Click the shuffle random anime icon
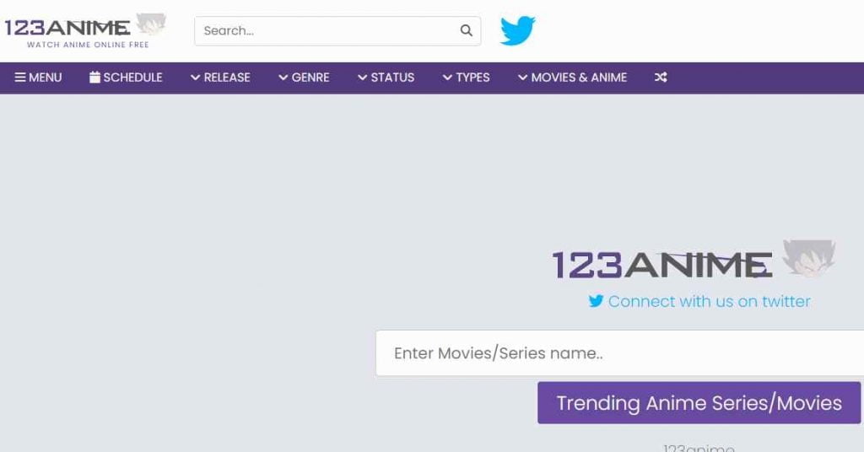864x452 pixels. coord(661,78)
